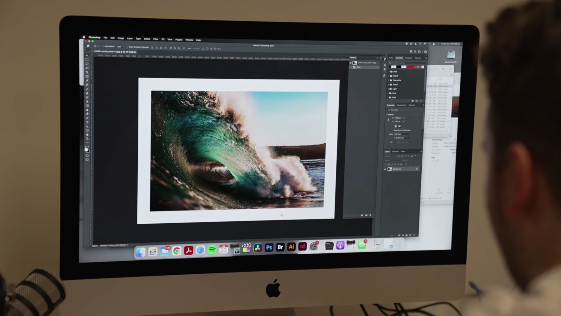Open Adobe Illustrator from the Dock
This screenshot has height=316, width=561.
point(291,247)
